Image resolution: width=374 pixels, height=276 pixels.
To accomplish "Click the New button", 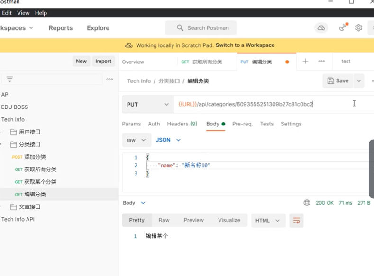I will pyautogui.click(x=82, y=61).
